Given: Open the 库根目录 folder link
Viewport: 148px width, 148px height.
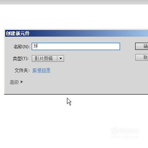Looking at the screenshot, I should tap(41, 71).
